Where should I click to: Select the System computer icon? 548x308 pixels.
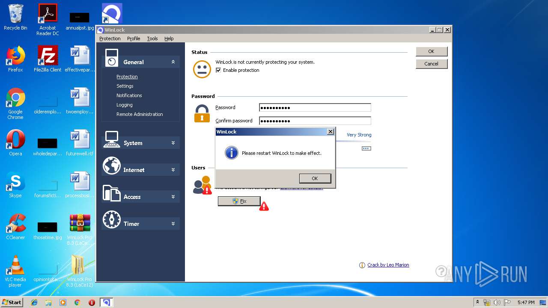(111, 139)
